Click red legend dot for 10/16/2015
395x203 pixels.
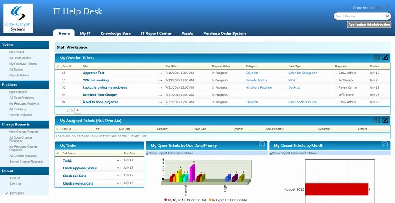pyautogui.click(x=165, y=200)
